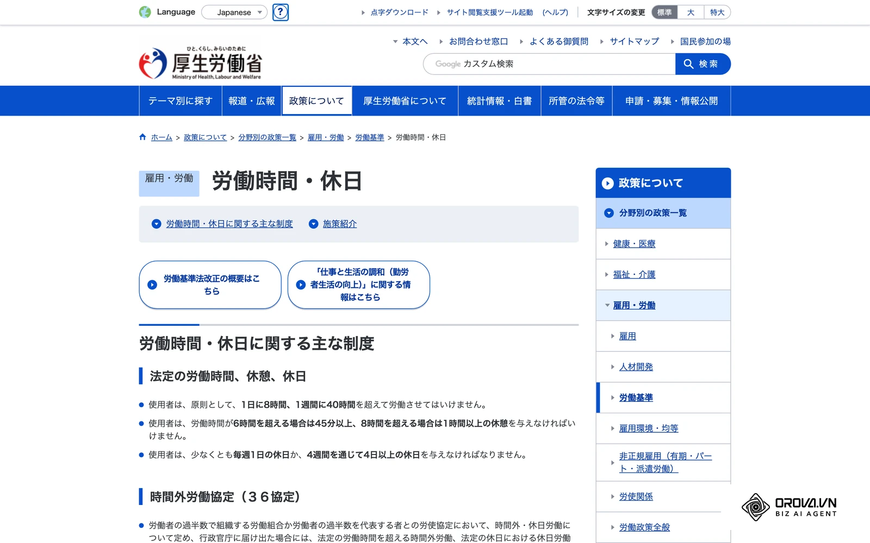Open 人材開発 sidebar link
This screenshot has height=543, width=870.
point(636,367)
